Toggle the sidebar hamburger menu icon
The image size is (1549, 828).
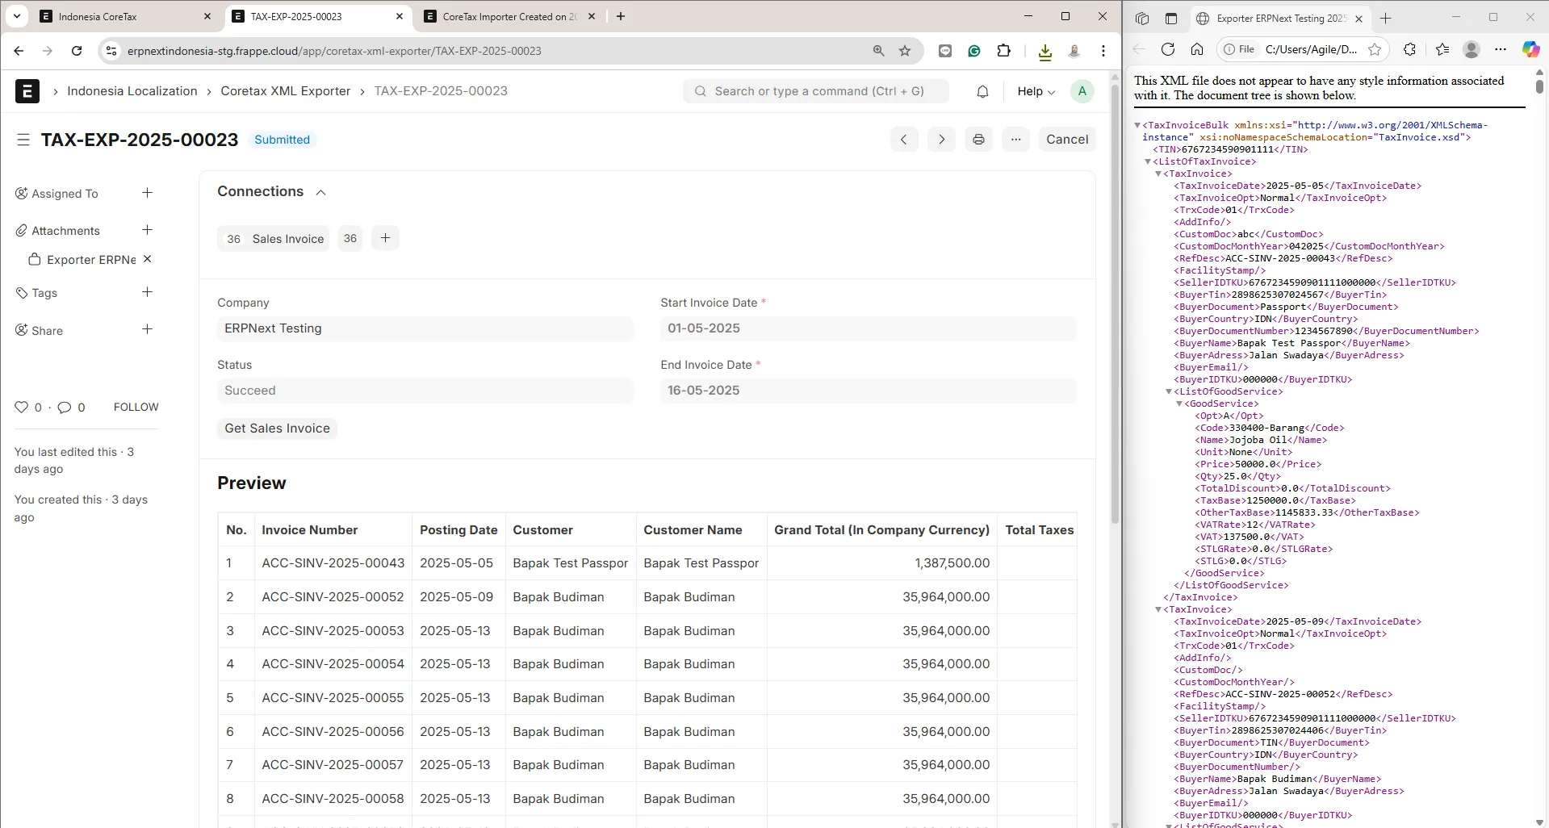pyautogui.click(x=23, y=140)
